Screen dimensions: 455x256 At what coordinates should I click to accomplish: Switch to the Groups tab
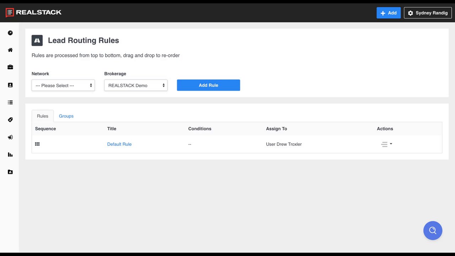[66, 116]
